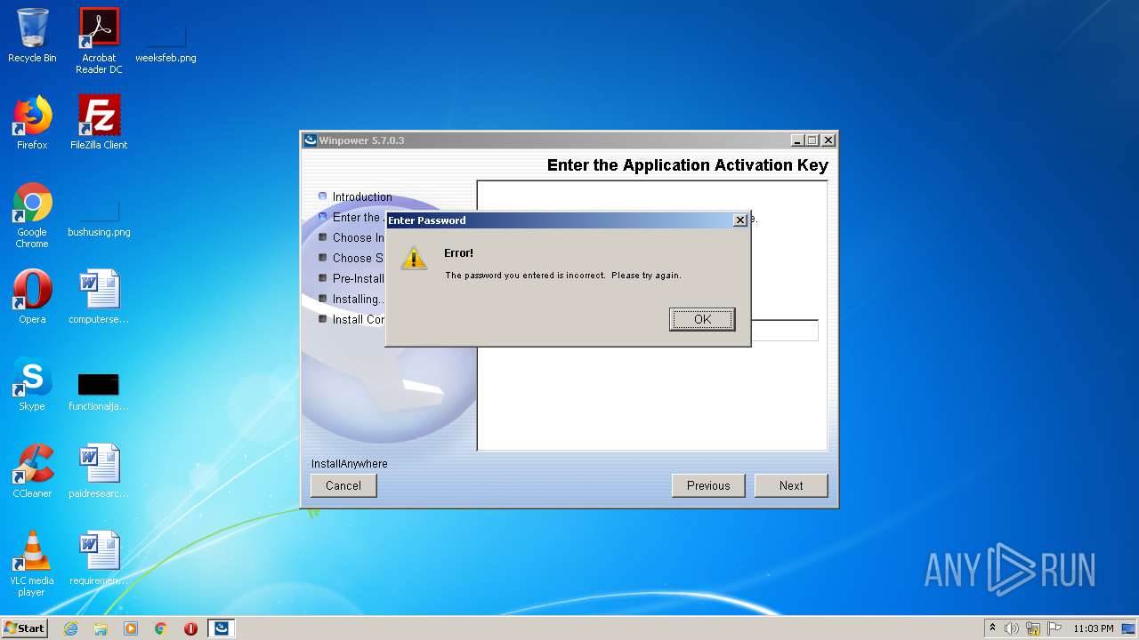Select the requiremen... Word document icon
Viewport: 1139px width, 640px height.
[x=99, y=558]
